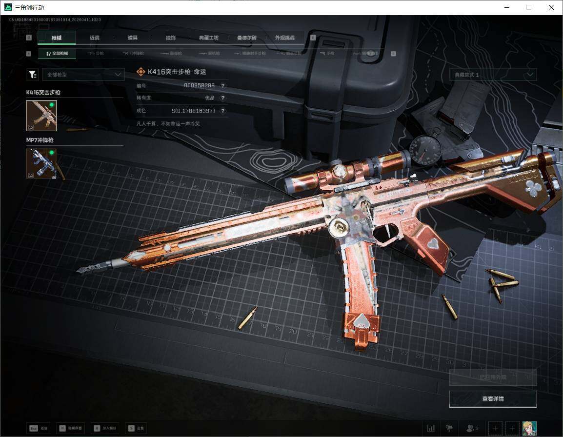
Task: Click the help icon beside 成色
Action: pos(222,111)
